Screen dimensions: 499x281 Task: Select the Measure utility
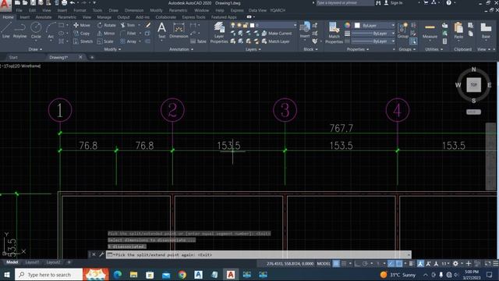click(430, 31)
